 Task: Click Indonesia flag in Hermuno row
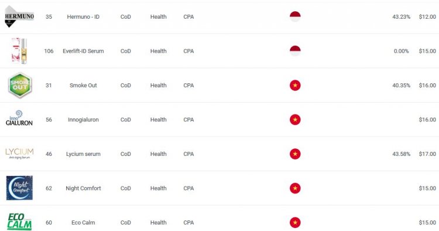click(295, 16)
